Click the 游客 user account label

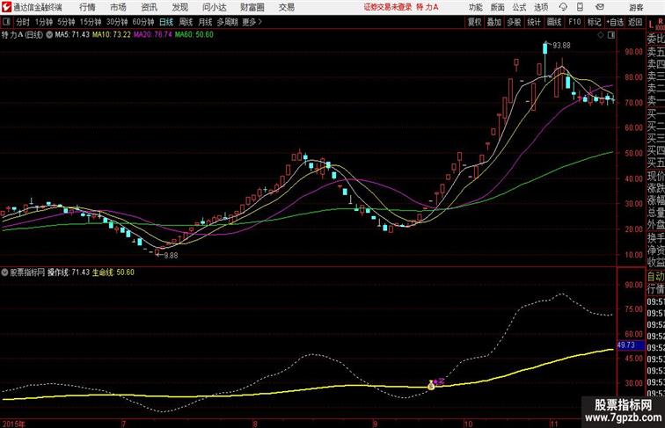(x=636, y=7)
